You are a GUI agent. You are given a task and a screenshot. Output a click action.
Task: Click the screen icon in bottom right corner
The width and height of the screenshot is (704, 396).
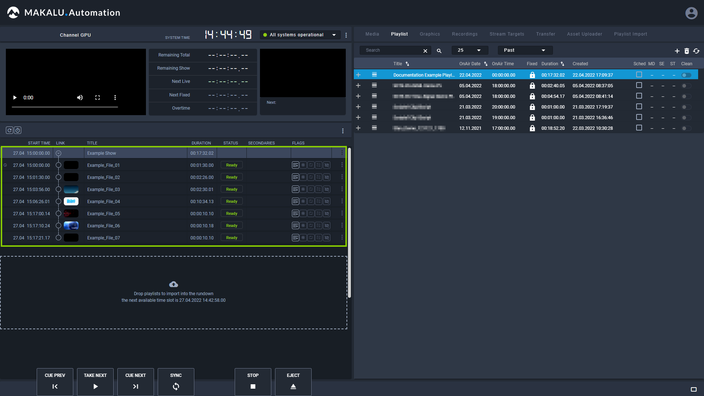[x=694, y=389]
